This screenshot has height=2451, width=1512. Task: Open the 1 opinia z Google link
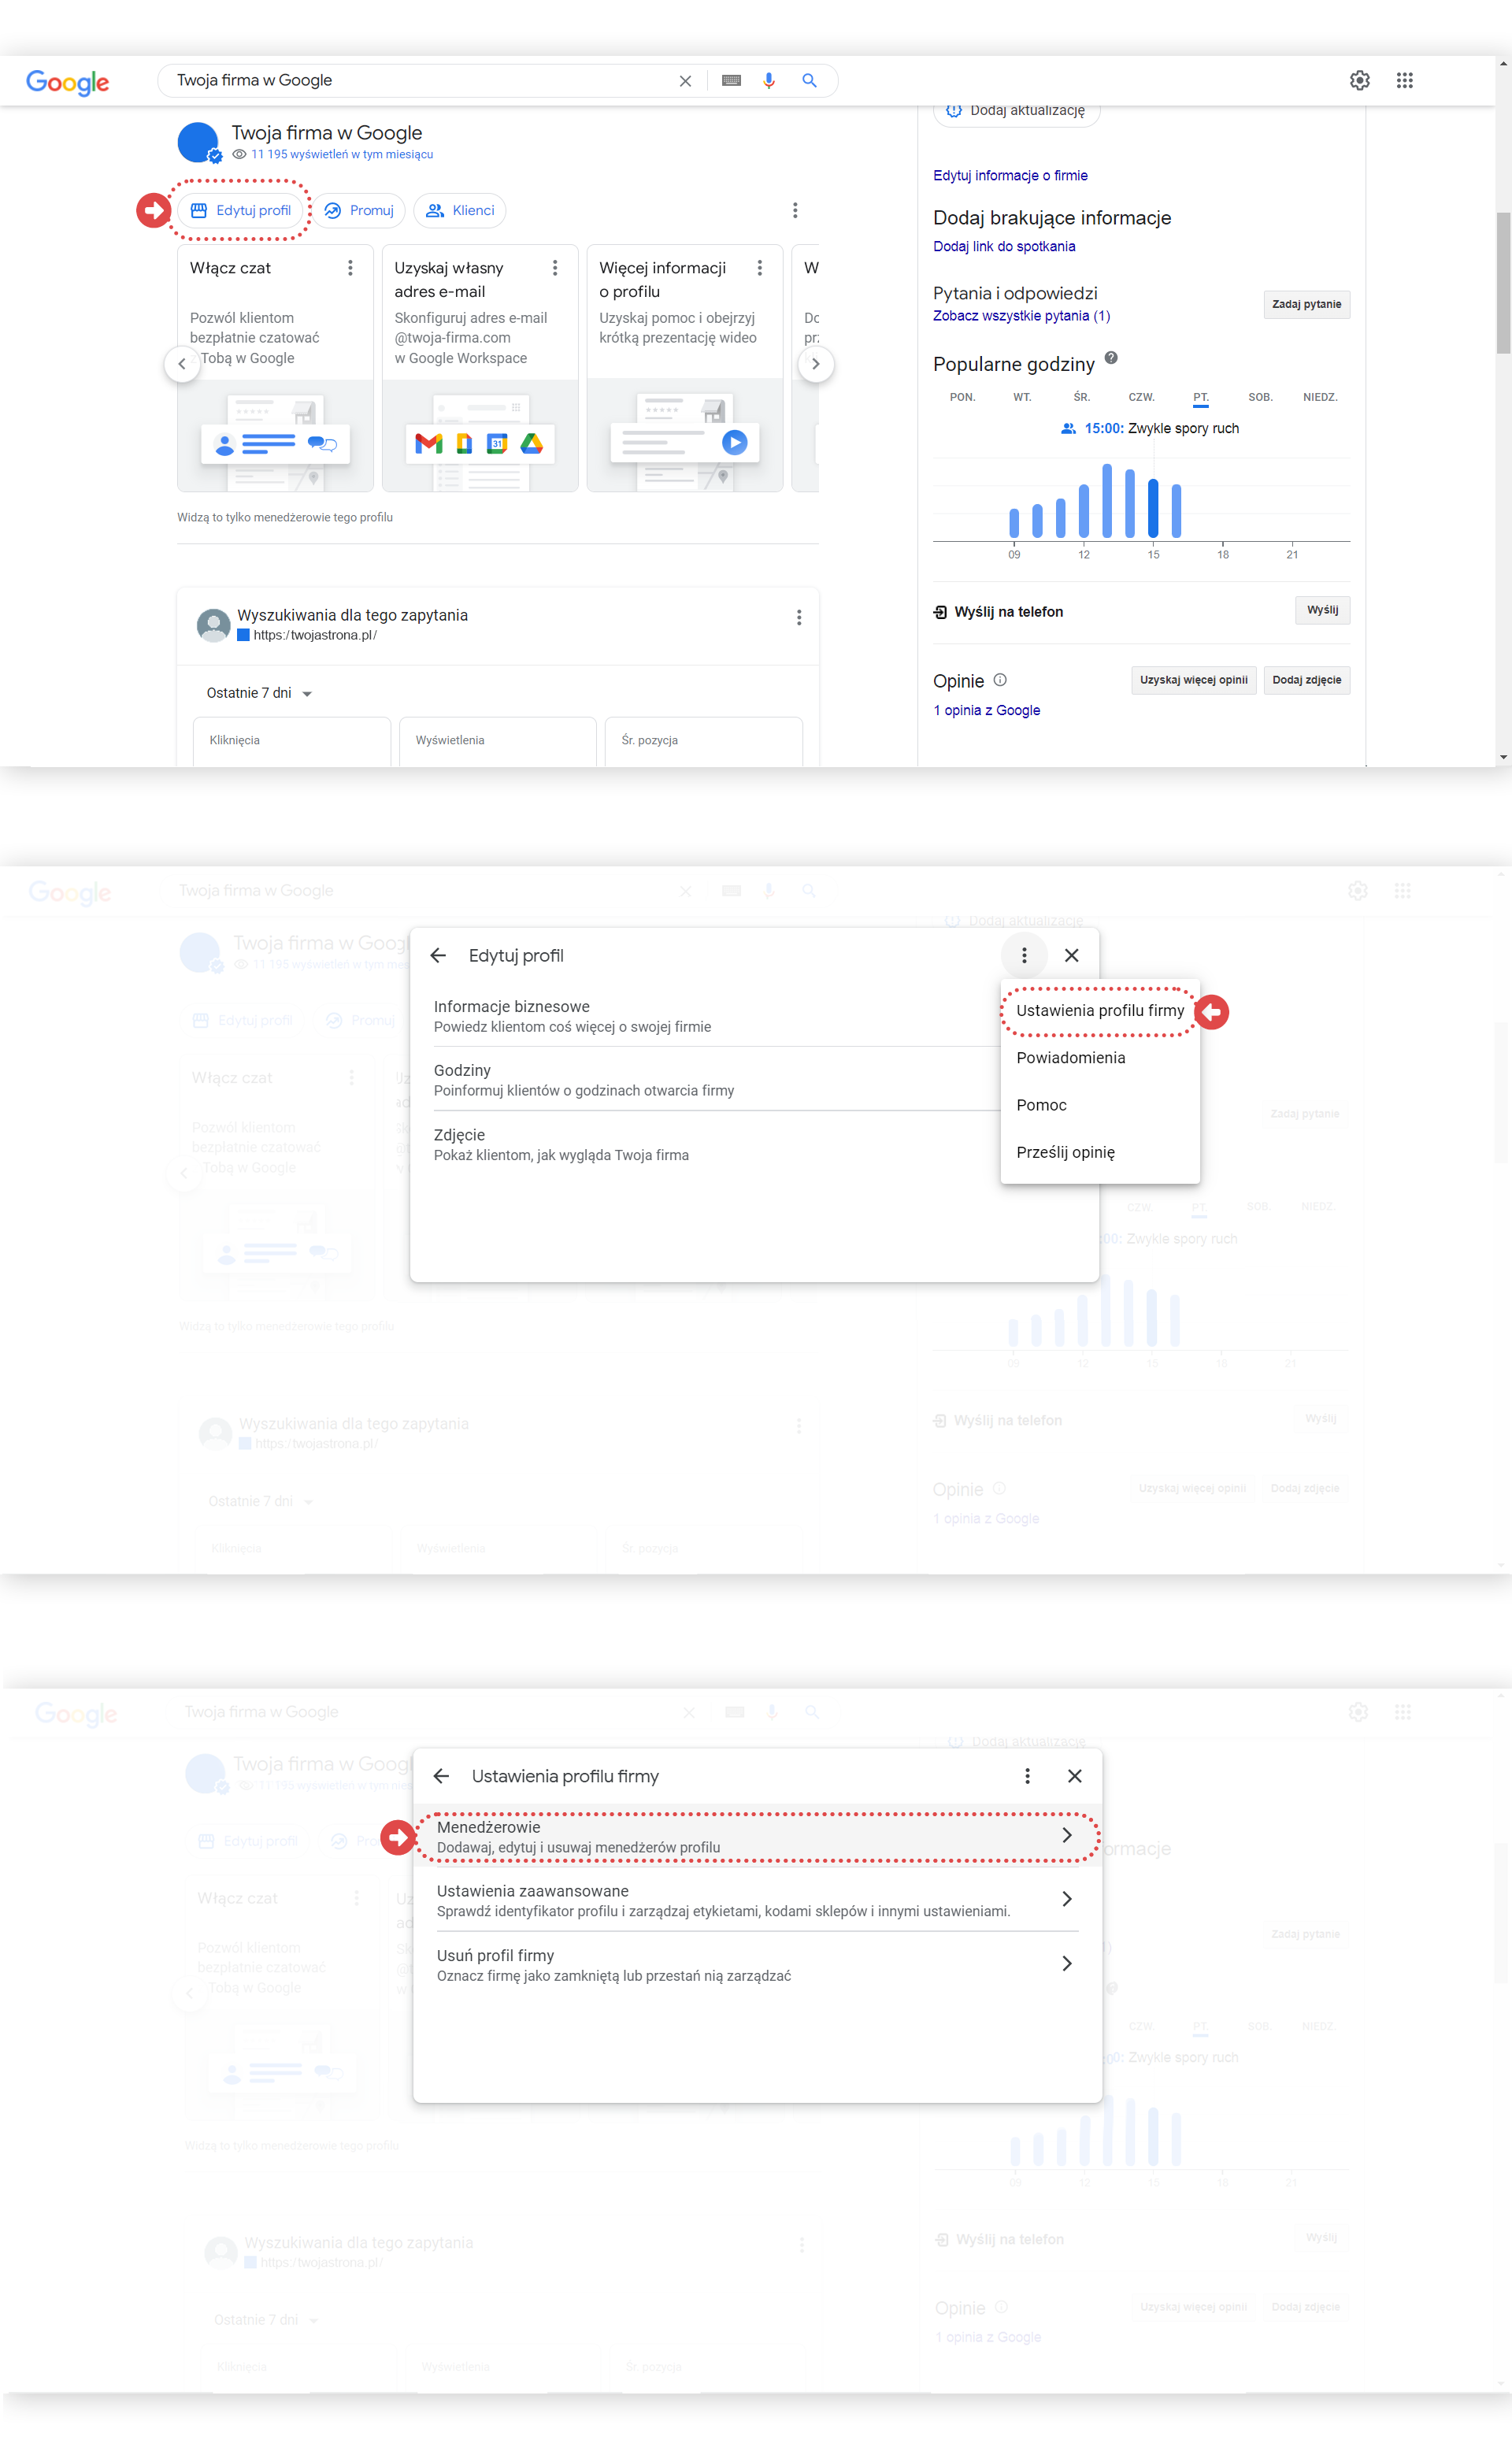coord(986,711)
